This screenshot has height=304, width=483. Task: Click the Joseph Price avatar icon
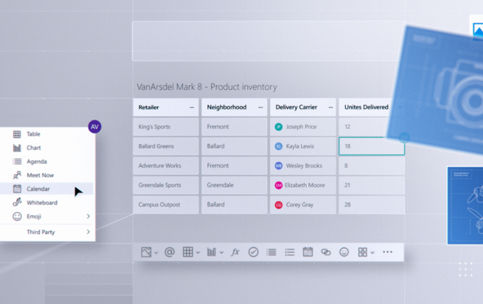(x=278, y=126)
